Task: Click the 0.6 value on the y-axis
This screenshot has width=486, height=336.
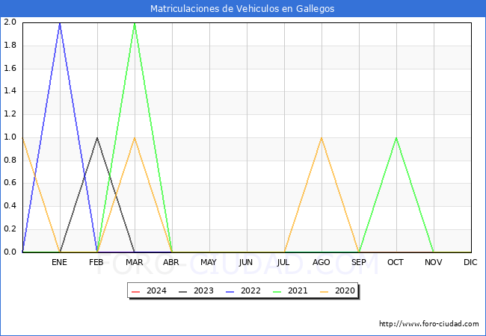Action: tap(10, 183)
